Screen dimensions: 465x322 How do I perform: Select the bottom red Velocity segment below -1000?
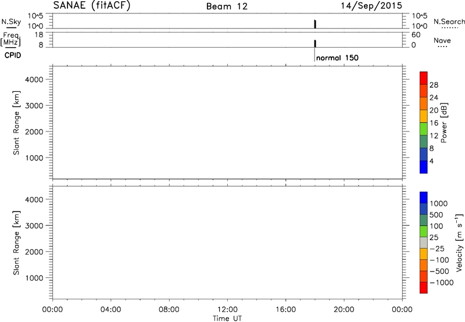click(424, 288)
